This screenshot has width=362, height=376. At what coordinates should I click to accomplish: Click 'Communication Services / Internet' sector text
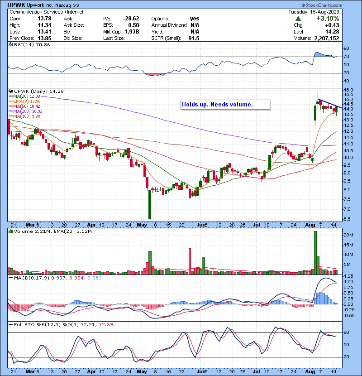pos(47,12)
